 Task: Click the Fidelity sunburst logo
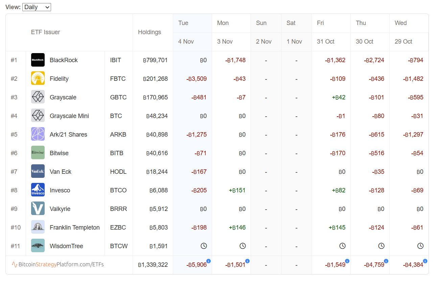click(x=38, y=79)
